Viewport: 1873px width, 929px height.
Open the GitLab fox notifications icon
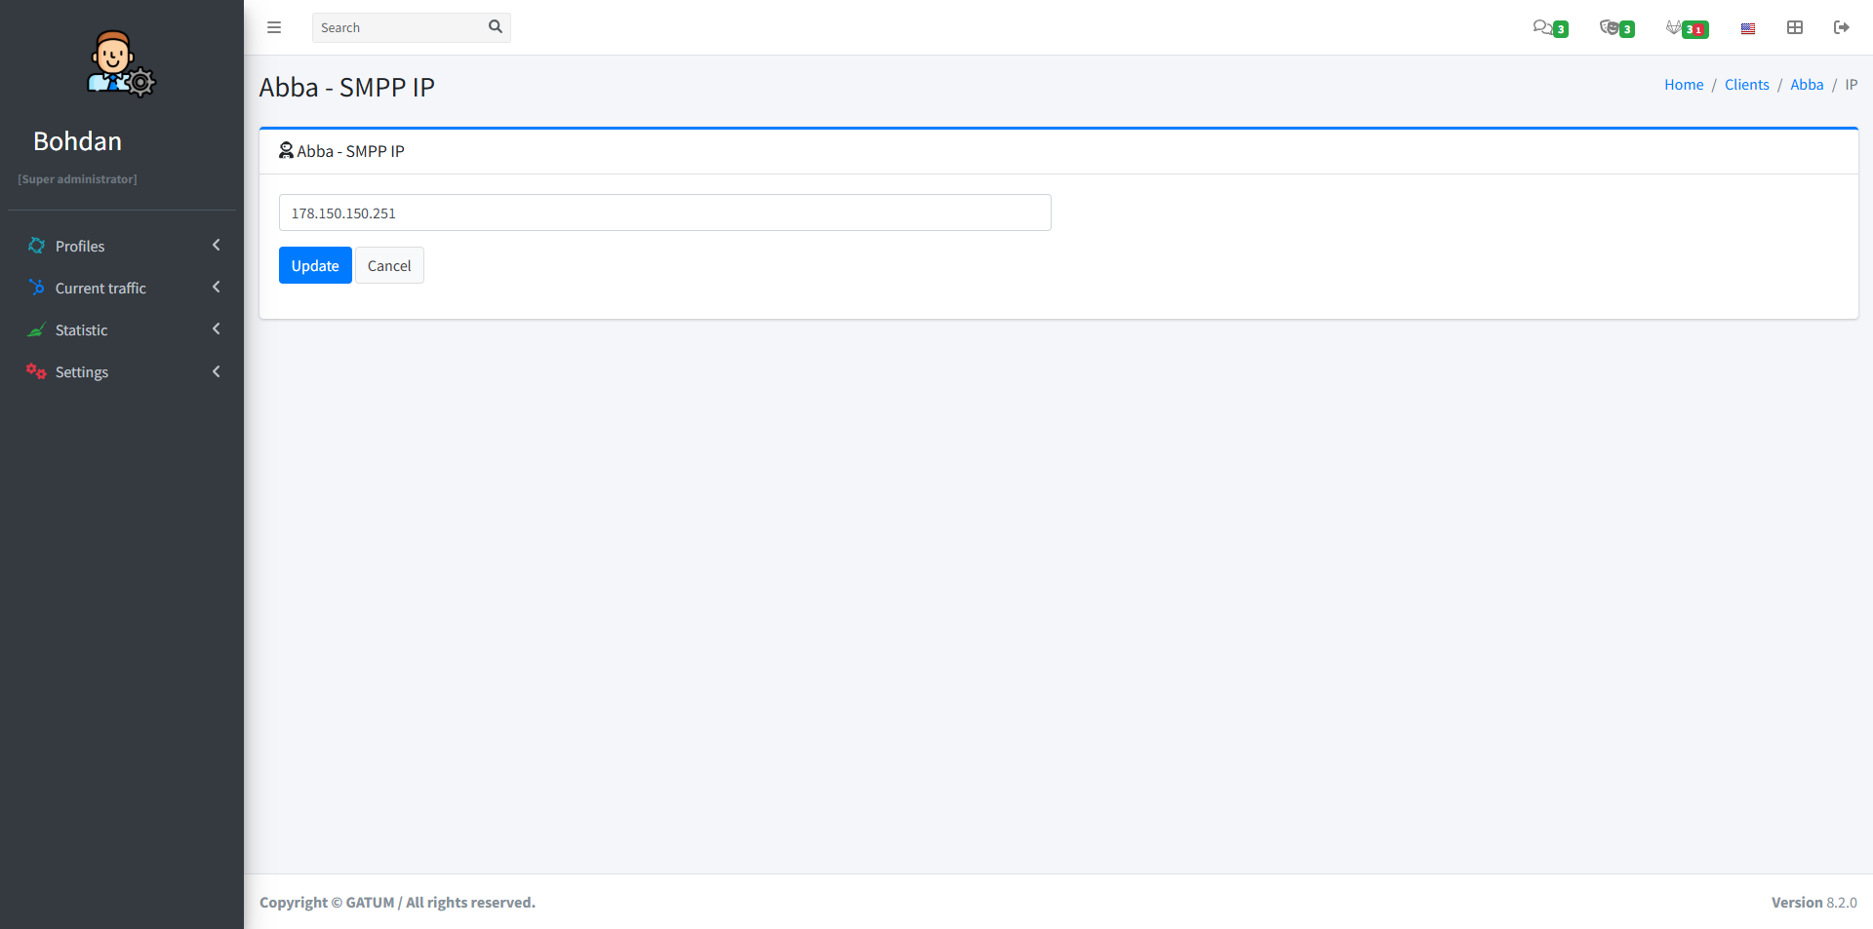click(1675, 27)
